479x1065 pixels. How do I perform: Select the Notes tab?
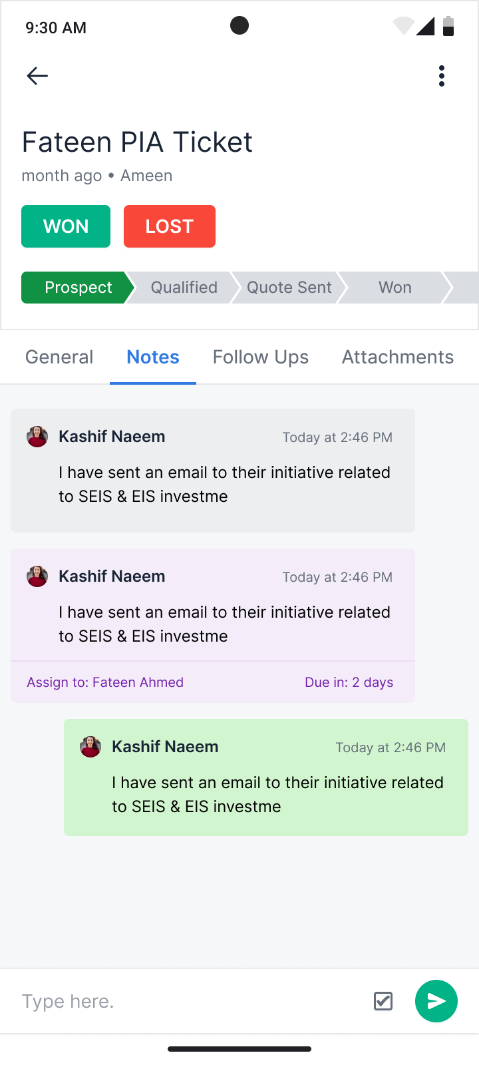click(x=153, y=357)
